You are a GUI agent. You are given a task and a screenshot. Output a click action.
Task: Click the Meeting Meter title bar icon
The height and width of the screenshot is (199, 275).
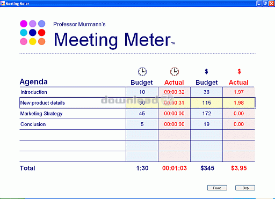[3, 3]
